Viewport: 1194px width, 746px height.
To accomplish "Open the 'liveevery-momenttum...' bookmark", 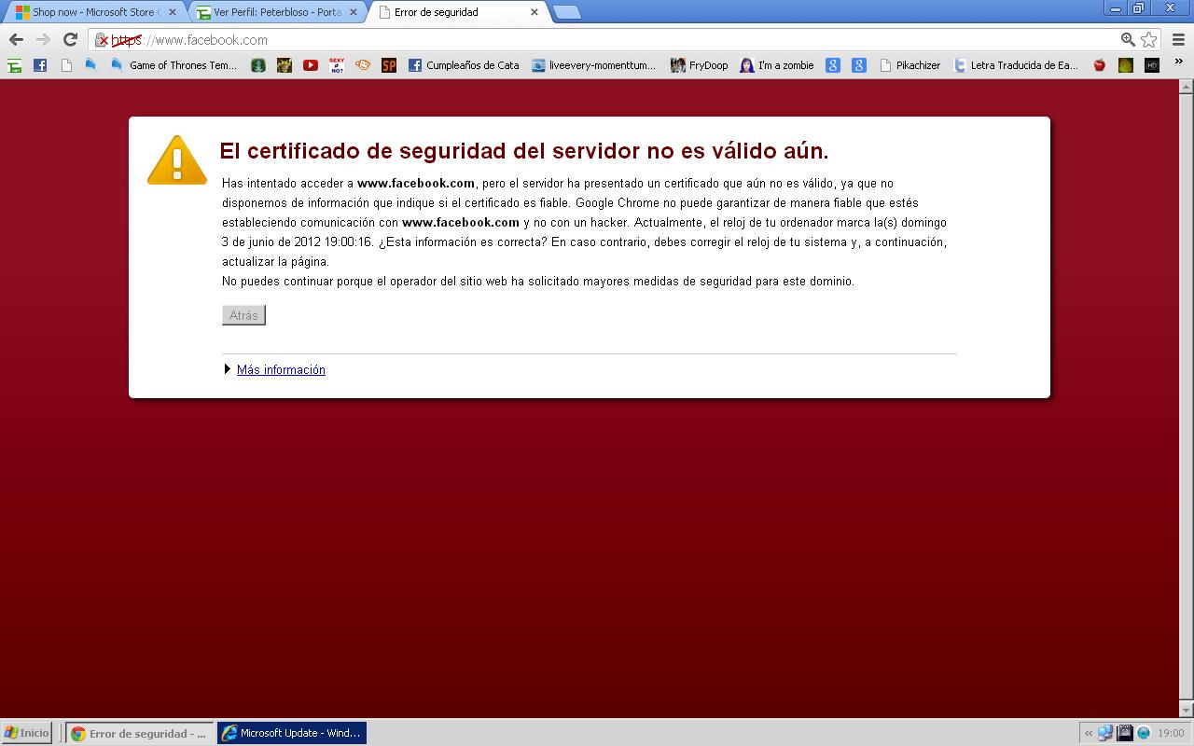I will [594, 65].
